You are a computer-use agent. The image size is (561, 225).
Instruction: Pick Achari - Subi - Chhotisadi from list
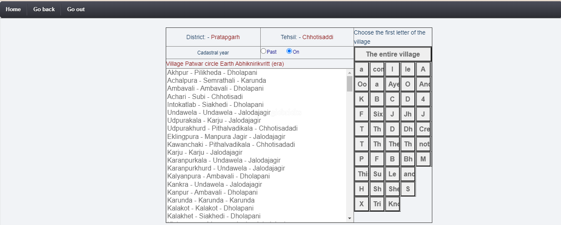click(x=205, y=96)
